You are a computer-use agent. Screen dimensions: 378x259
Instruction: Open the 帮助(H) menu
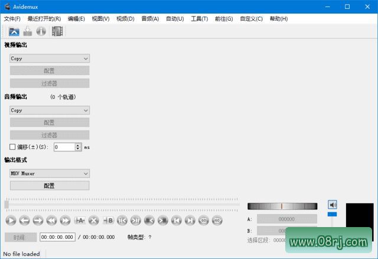279,19
